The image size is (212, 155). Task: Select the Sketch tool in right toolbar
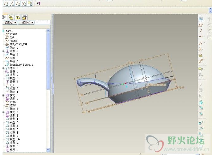tap(201, 19)
